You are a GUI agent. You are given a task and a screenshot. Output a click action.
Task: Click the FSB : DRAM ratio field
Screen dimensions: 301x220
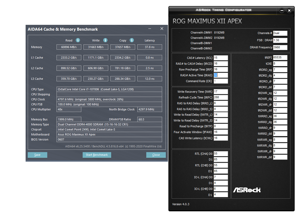[x=280, y=40]
